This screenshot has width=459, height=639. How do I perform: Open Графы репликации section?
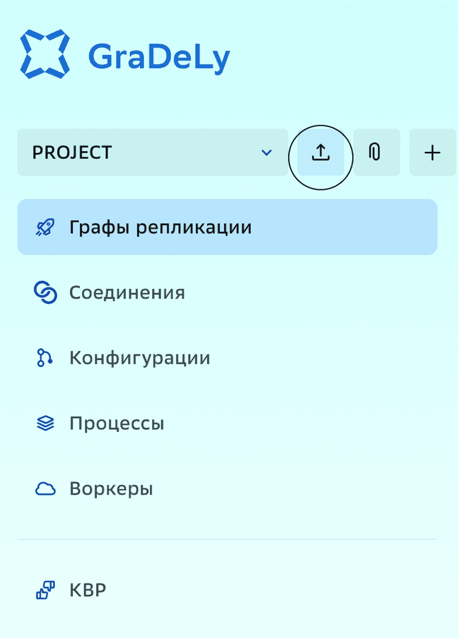pos(160,226)
